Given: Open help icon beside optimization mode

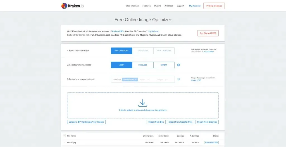Looking at the screenshot, I should click(178, 65).
